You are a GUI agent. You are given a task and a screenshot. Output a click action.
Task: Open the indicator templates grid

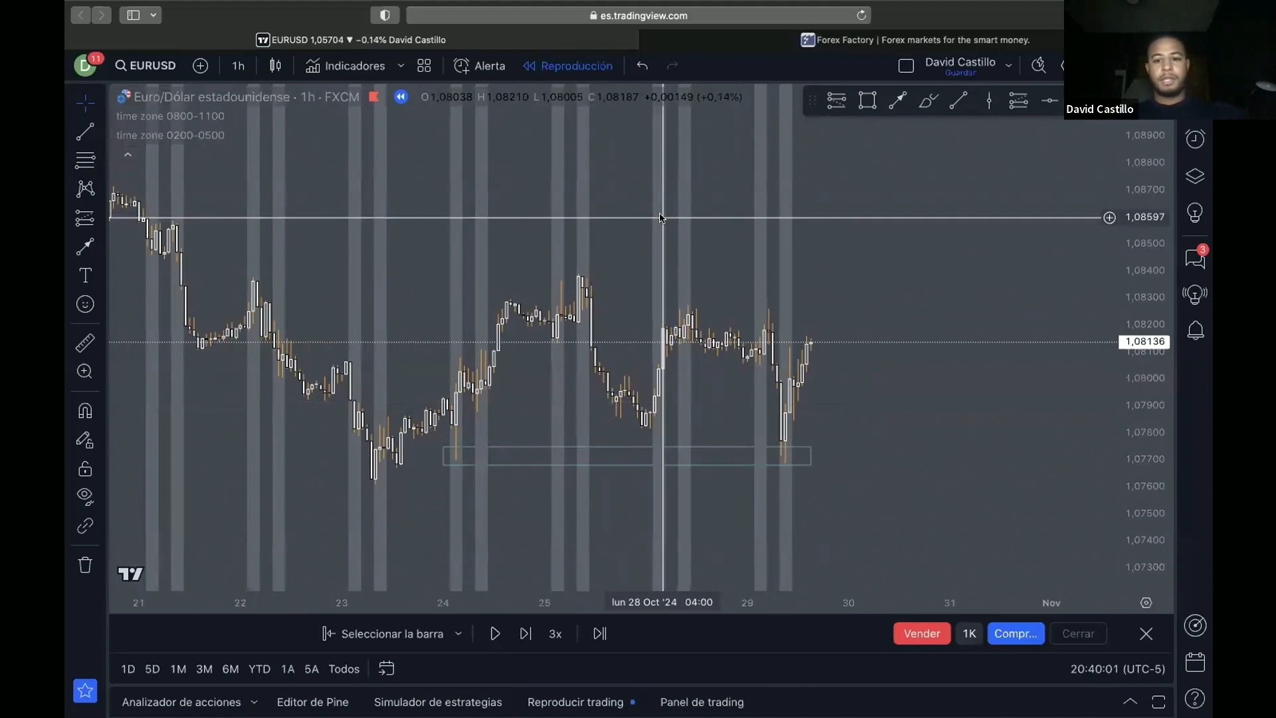(424, 66)
